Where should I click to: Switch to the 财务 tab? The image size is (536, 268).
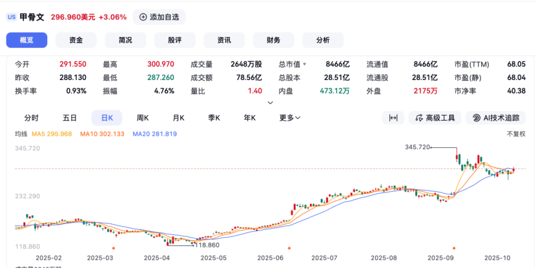[273, 40]
